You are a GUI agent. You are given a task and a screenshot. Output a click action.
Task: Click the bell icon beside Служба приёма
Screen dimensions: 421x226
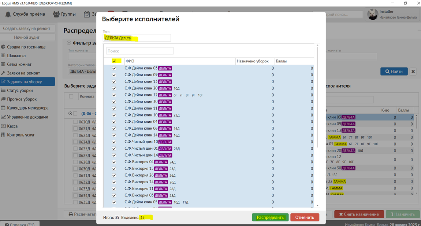tap(8, 14)
